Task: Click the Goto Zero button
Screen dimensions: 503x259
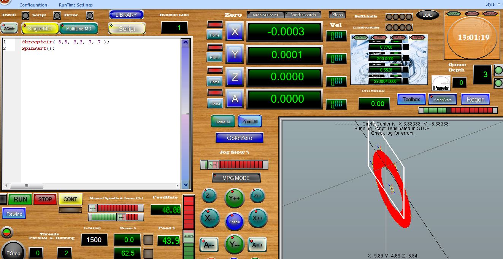Action: [x=240, y=138]
